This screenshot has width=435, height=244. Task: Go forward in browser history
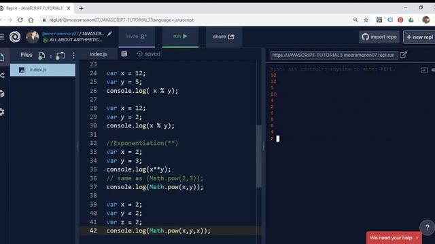10,20
